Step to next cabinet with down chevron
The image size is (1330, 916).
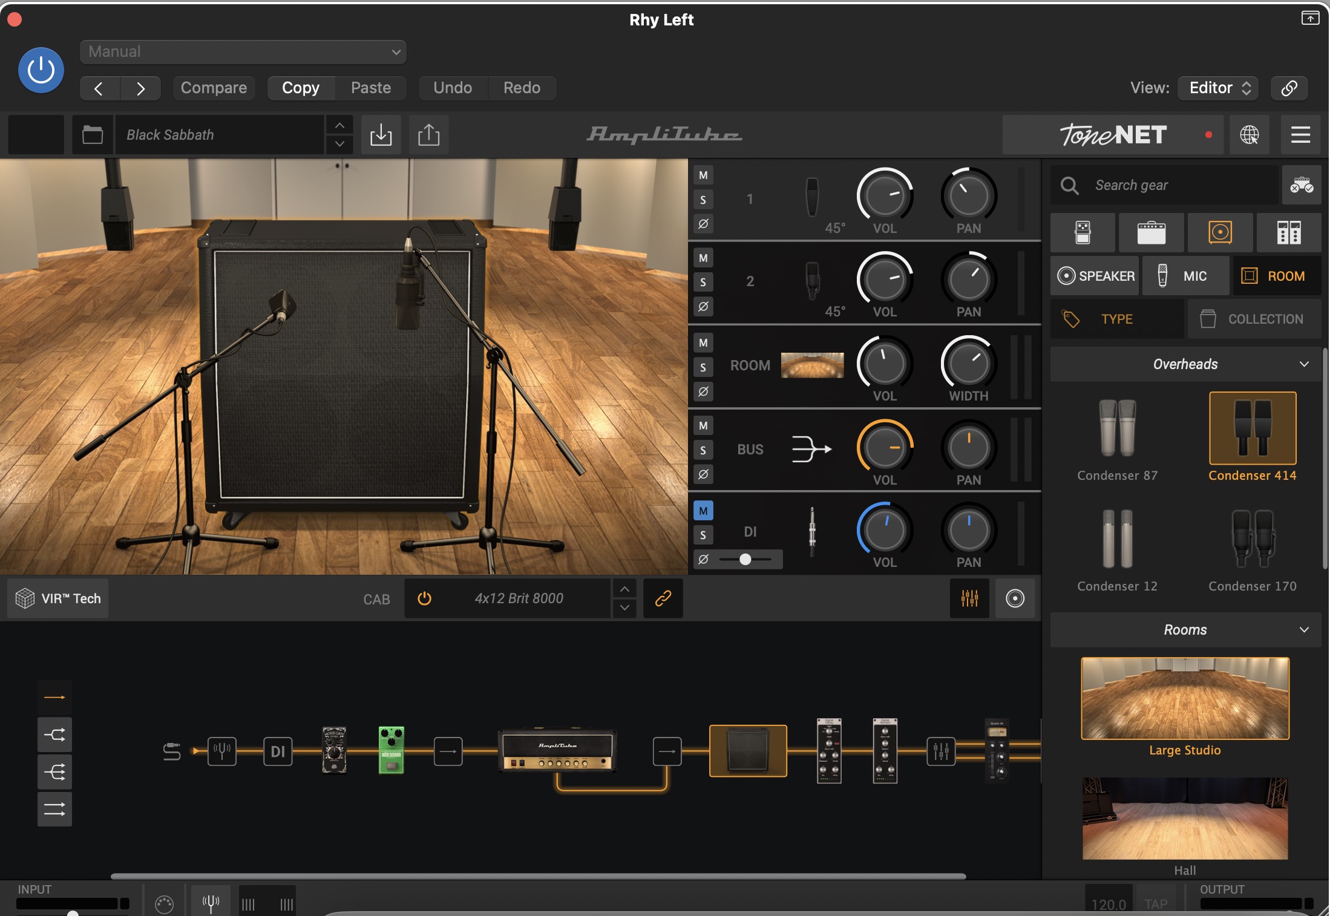[x=624, y=607]
